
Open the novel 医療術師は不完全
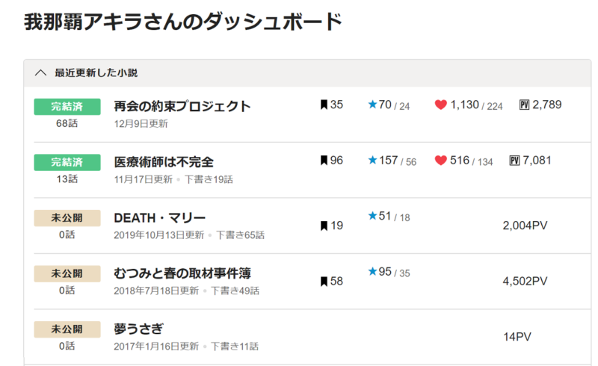164,161
